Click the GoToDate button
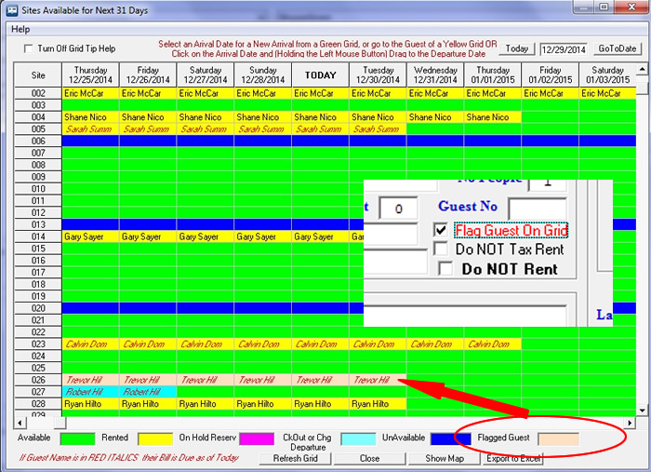Screen dimensions: 651x472 coord(617,48)
